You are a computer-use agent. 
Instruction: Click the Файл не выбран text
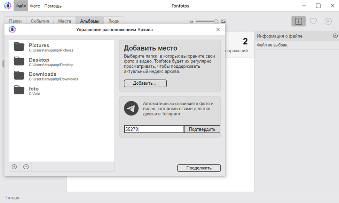(x=273, y=45)
